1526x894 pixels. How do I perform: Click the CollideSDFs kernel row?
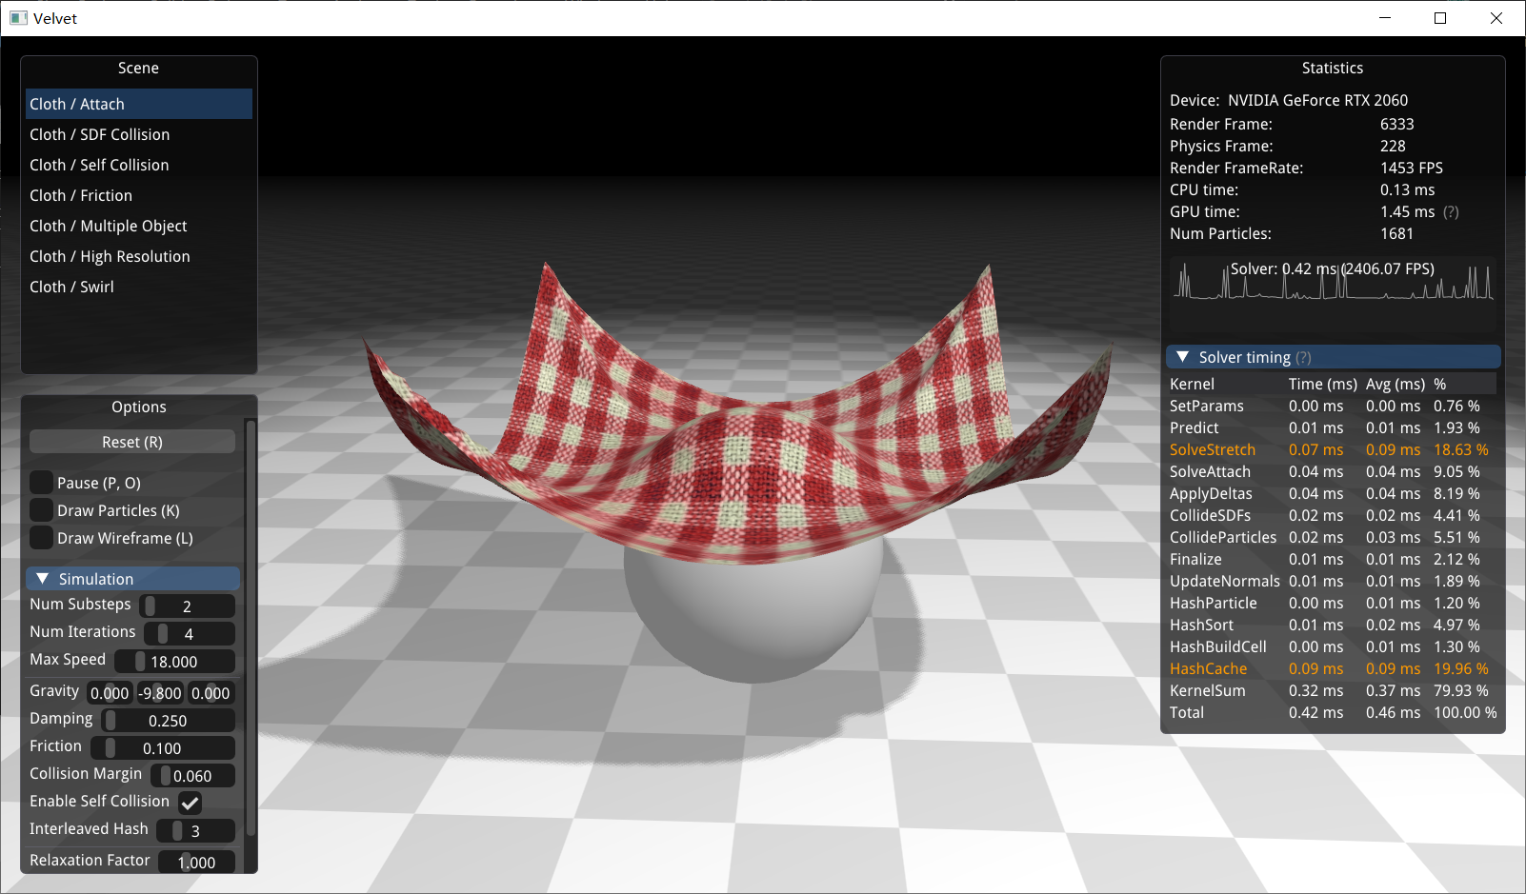(1333, 515)
